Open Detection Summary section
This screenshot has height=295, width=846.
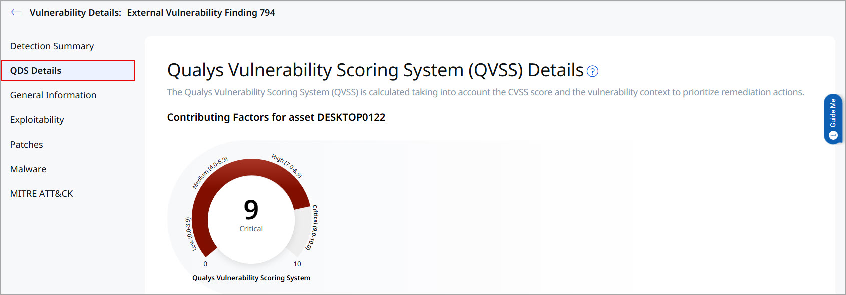(52, 46)
